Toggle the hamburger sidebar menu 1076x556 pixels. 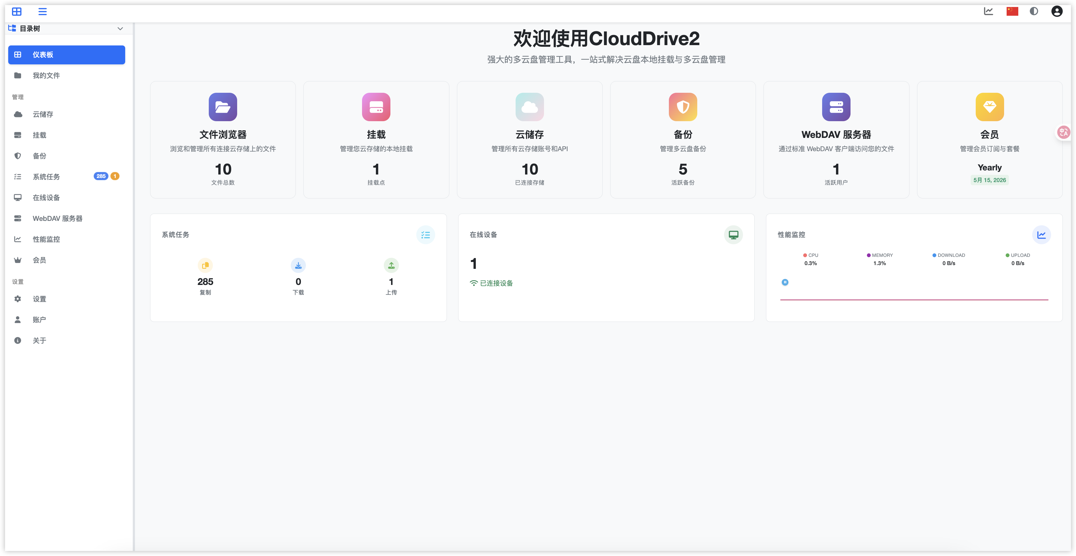pyautogui.click(x=42, y=12)
